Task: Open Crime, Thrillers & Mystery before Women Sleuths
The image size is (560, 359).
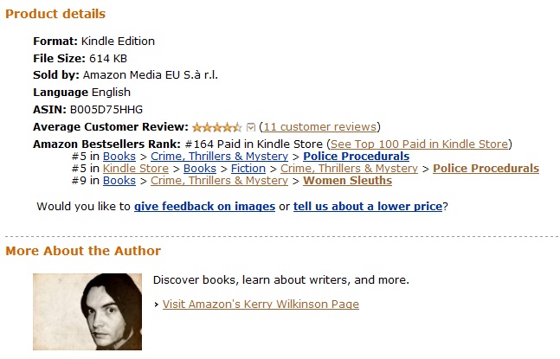Action: tap(219, 181)
